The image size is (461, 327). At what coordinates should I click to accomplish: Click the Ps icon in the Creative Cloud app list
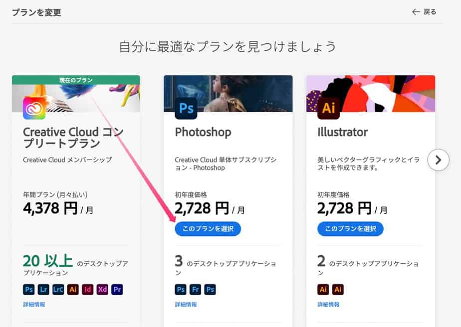29,290
